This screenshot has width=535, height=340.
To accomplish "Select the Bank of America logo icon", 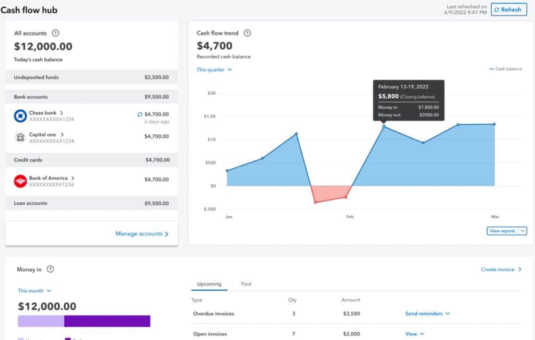I will (x=19, y=181).
